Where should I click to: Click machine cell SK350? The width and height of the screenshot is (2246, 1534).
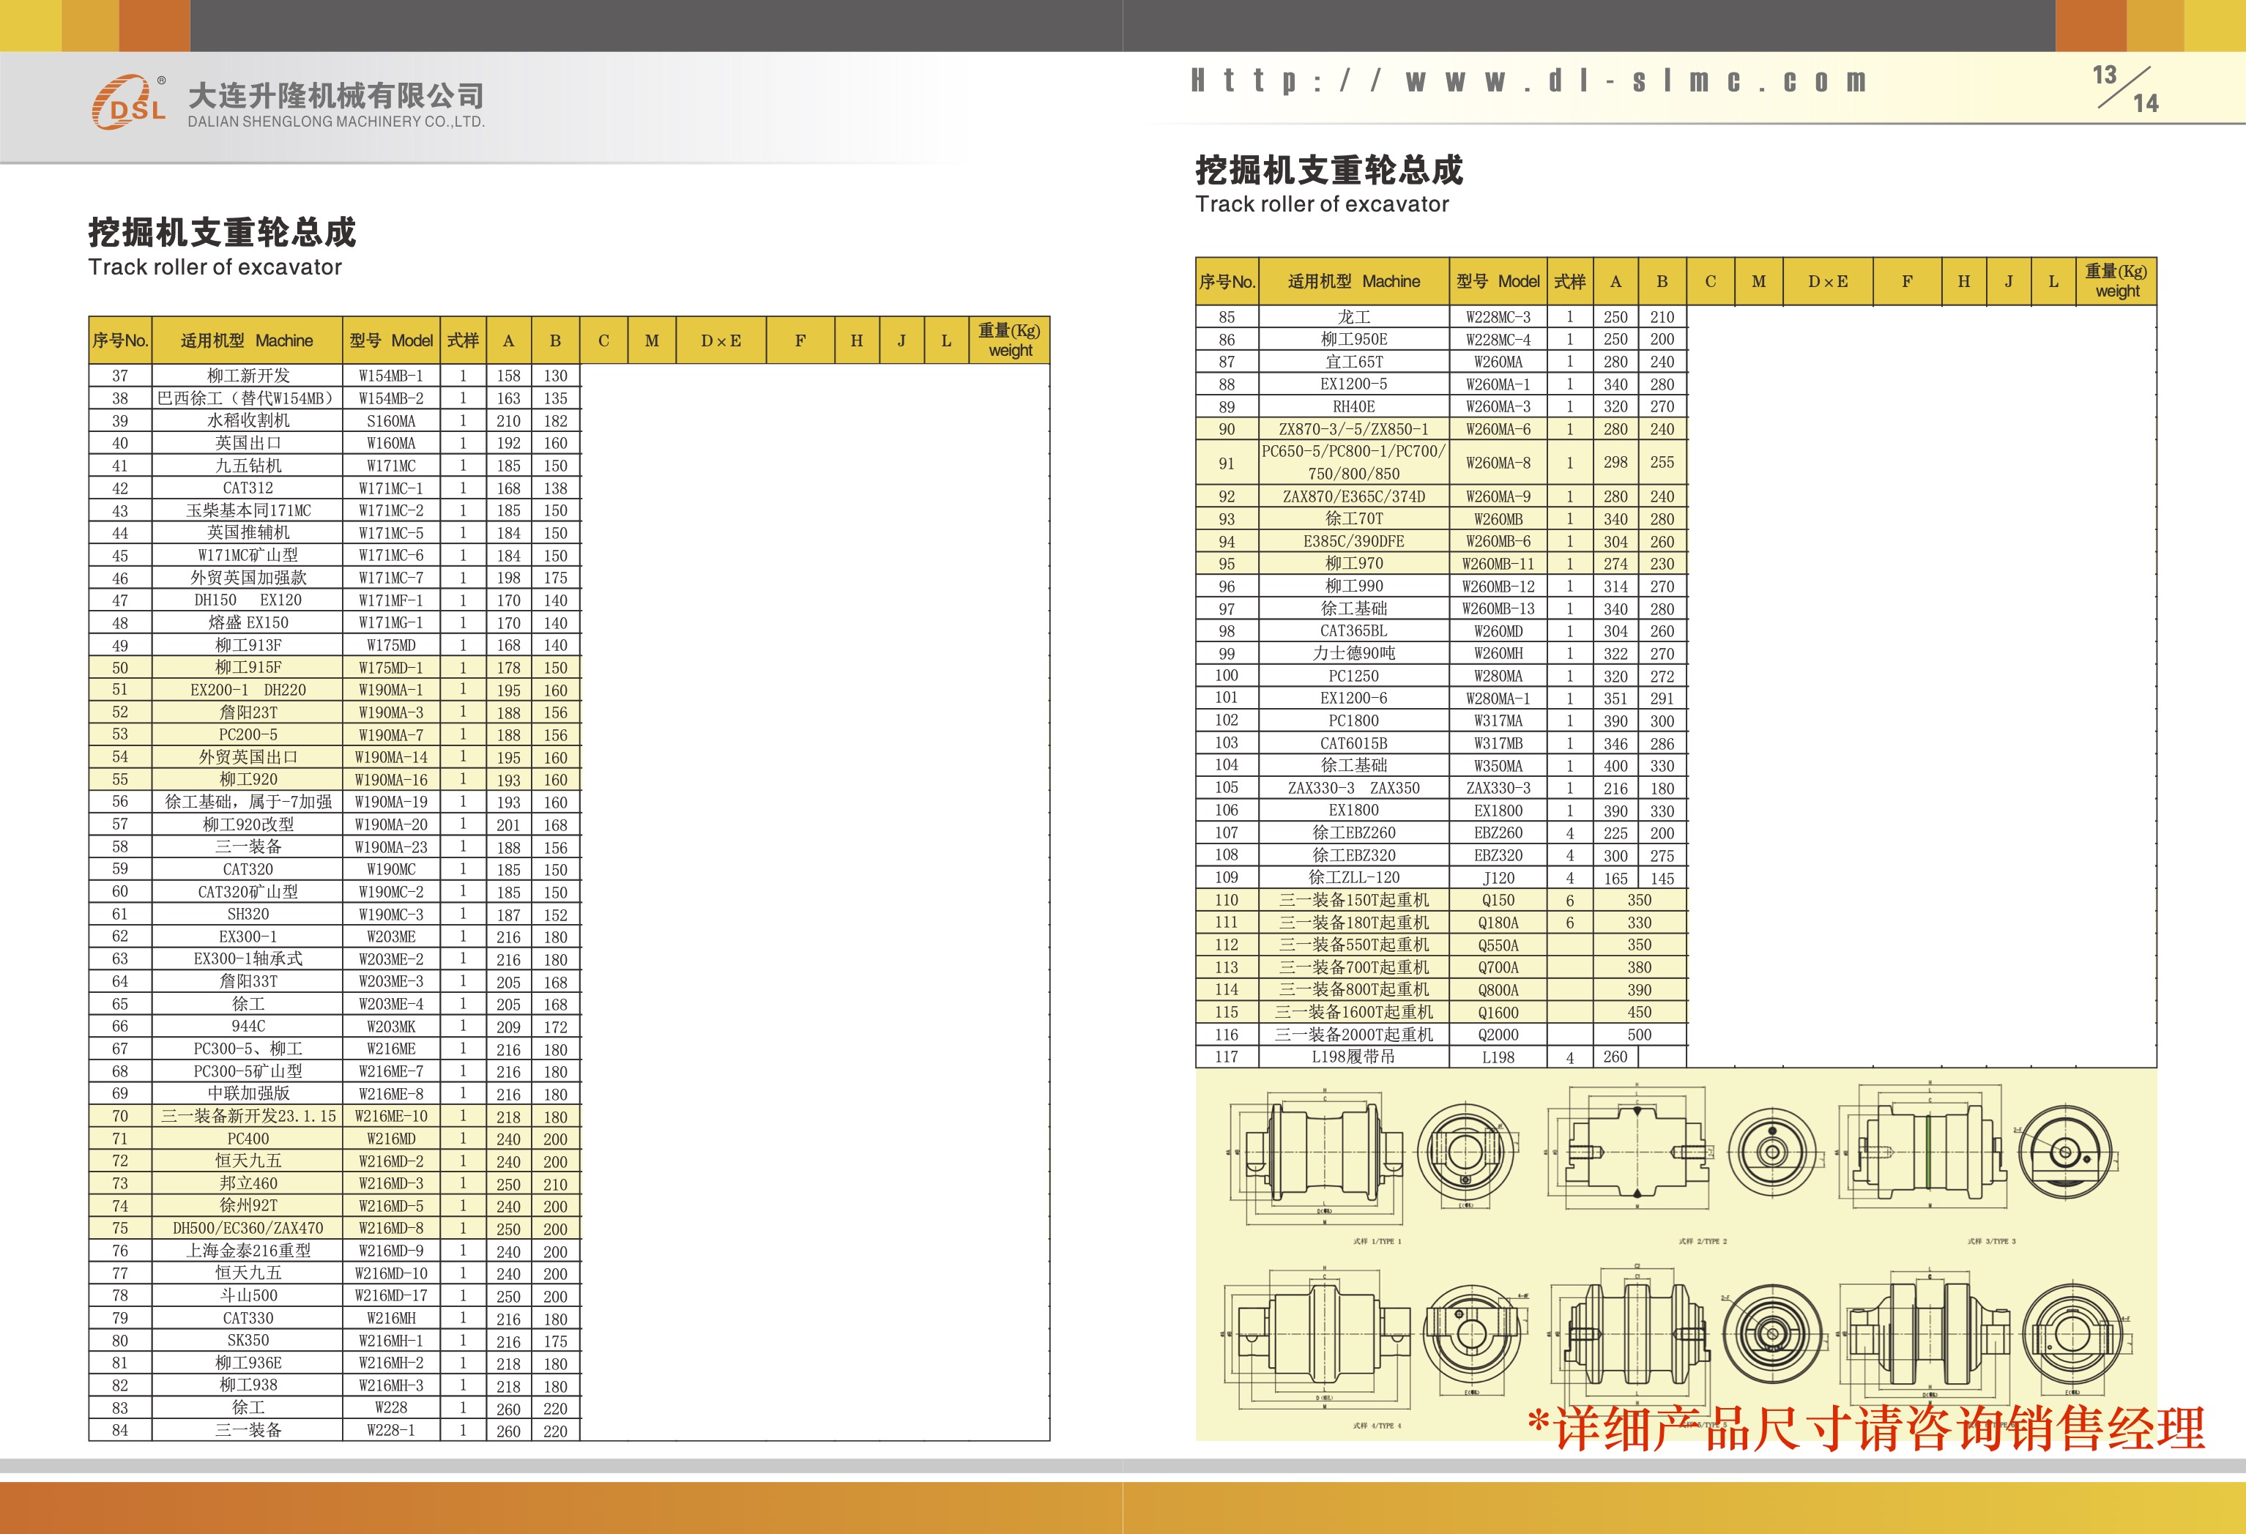[x=248, y=1340]
